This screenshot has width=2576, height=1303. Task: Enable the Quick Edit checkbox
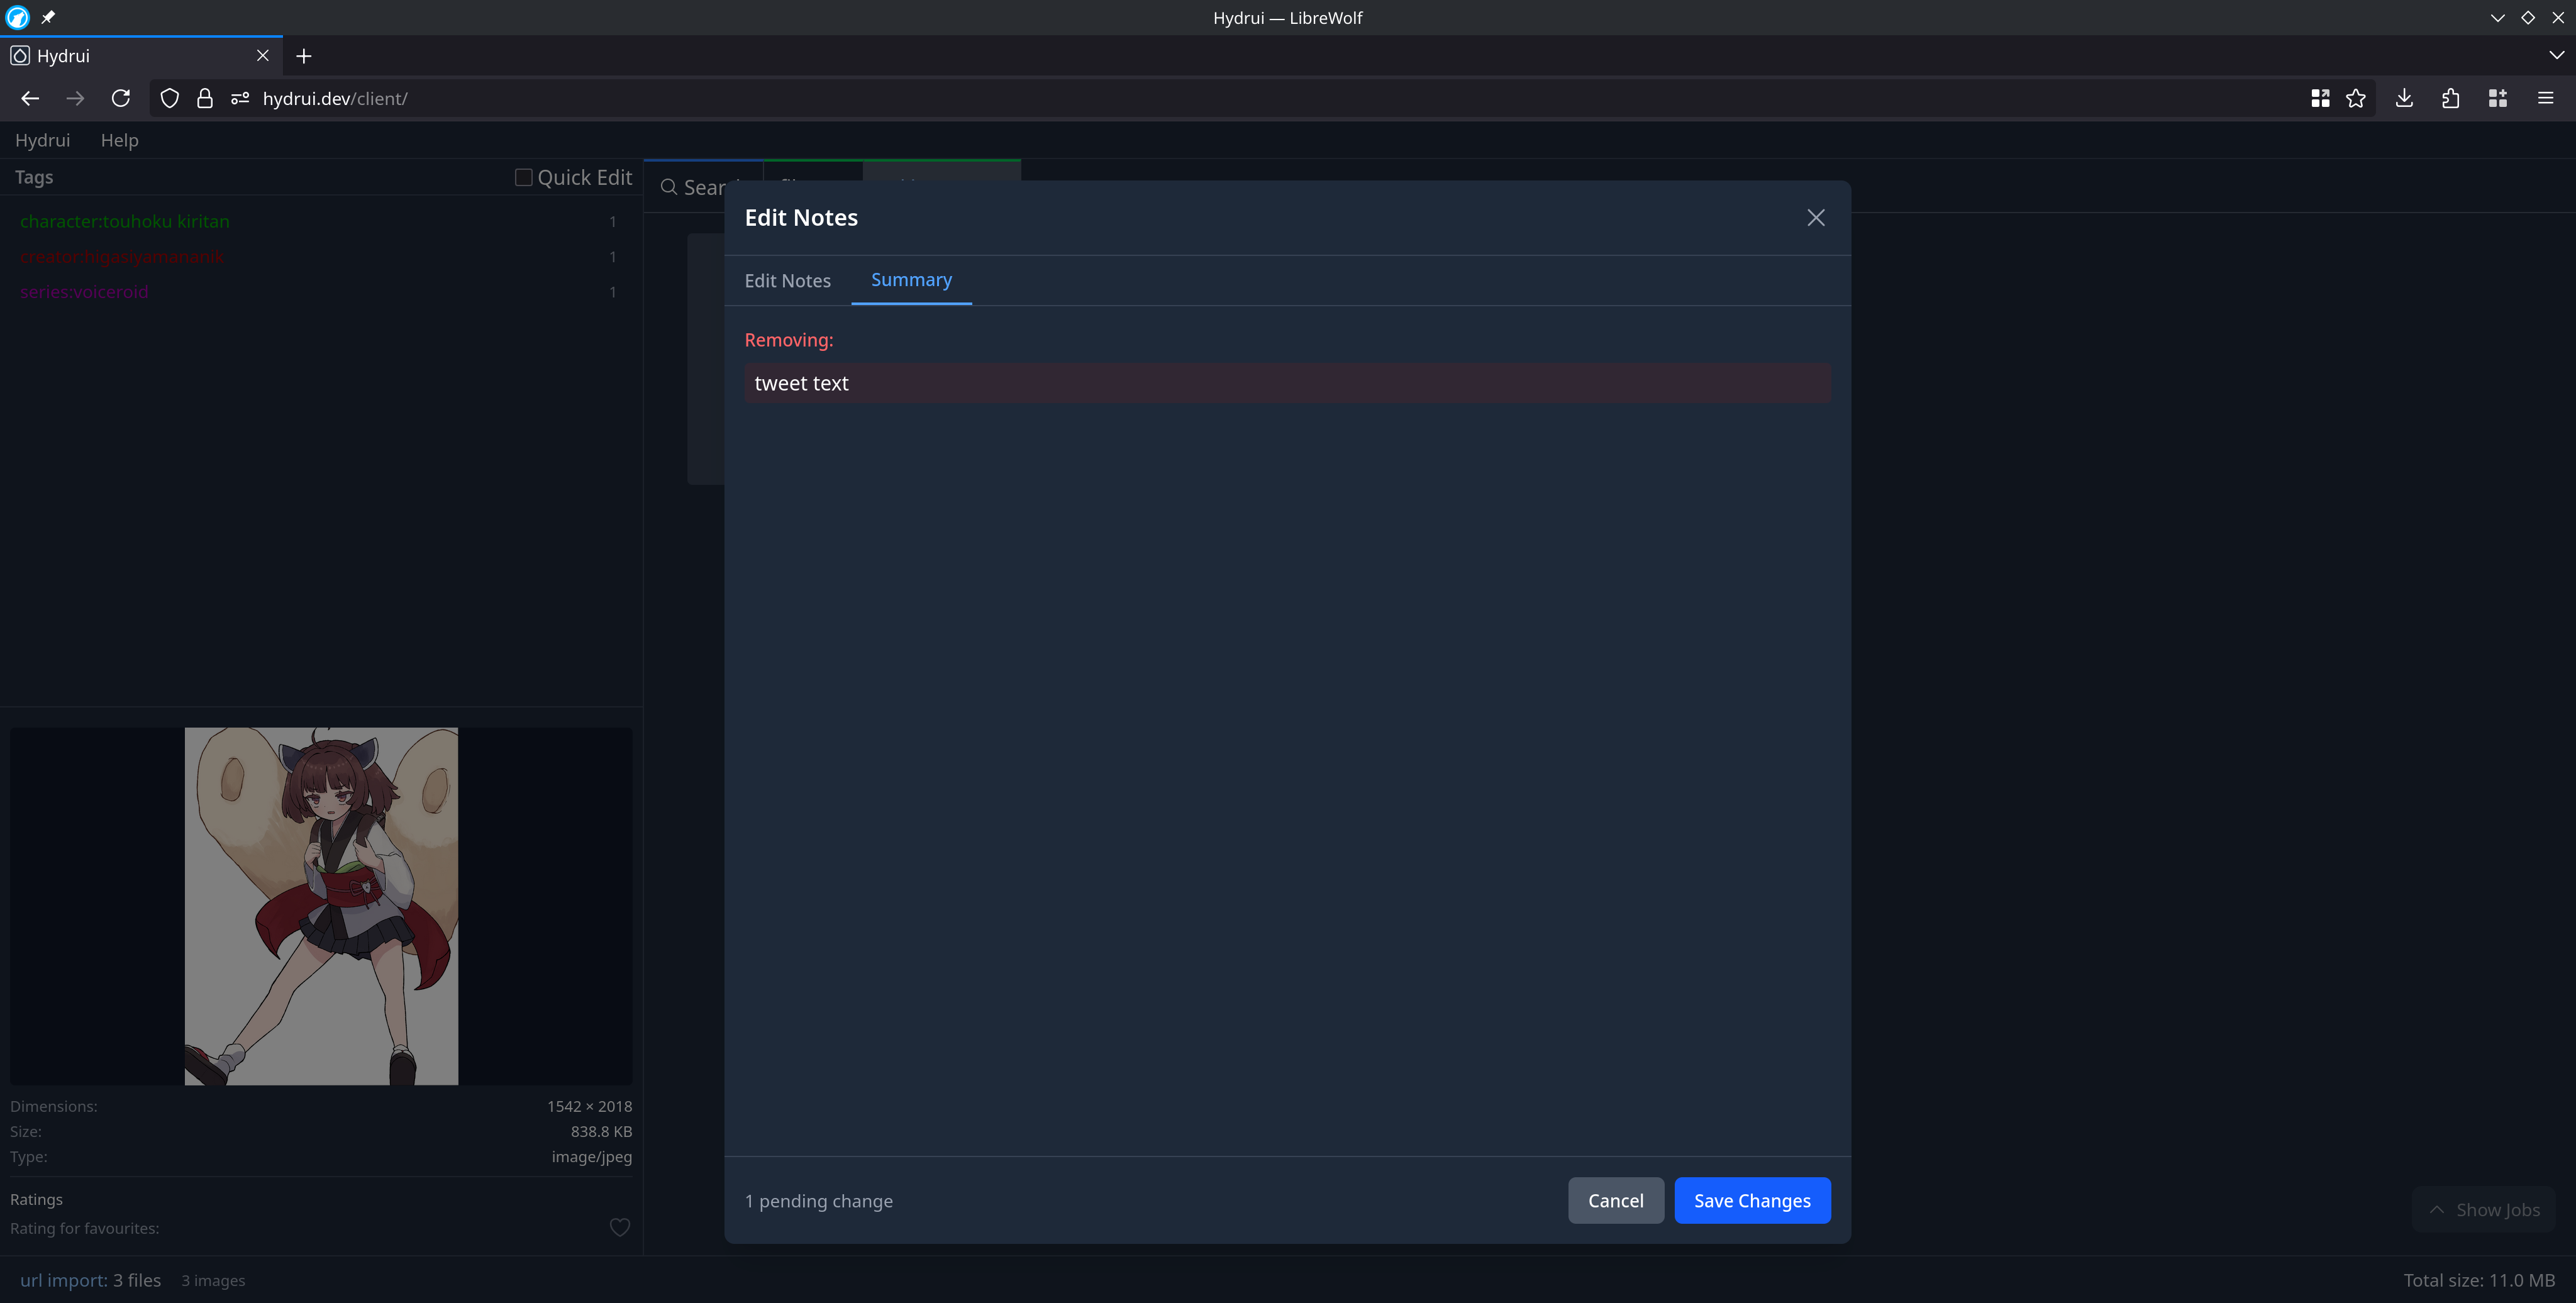523,177
